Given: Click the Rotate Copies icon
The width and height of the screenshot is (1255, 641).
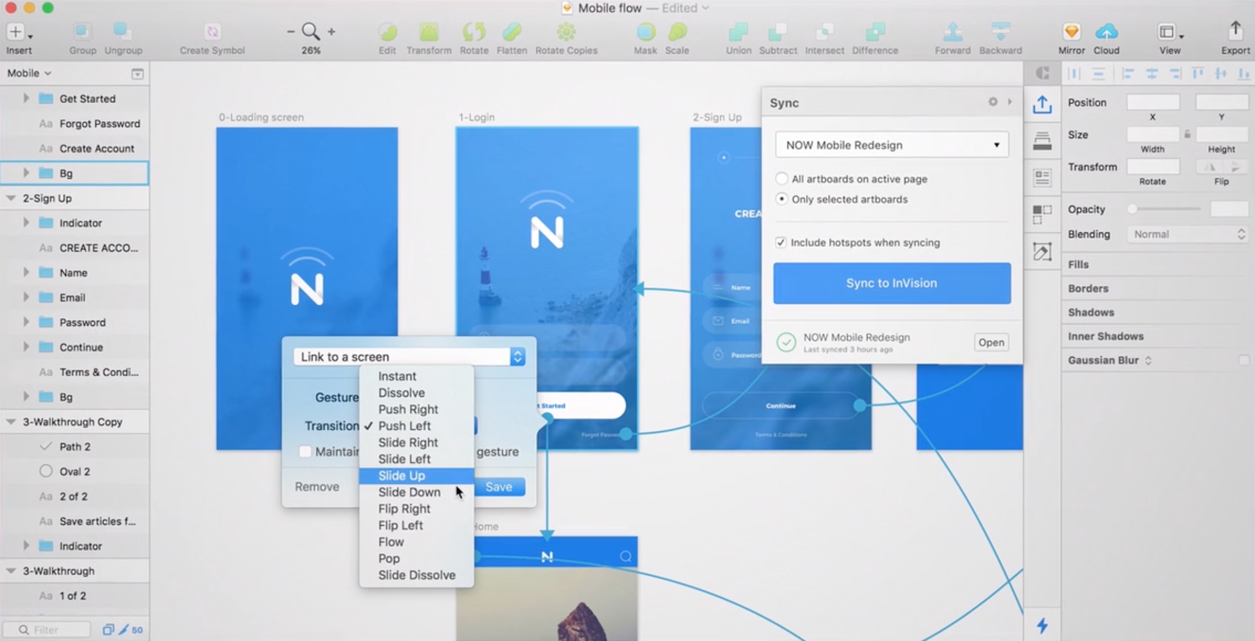Looking at the screenshot, I should pyautogui.click(x=566, y=33).
